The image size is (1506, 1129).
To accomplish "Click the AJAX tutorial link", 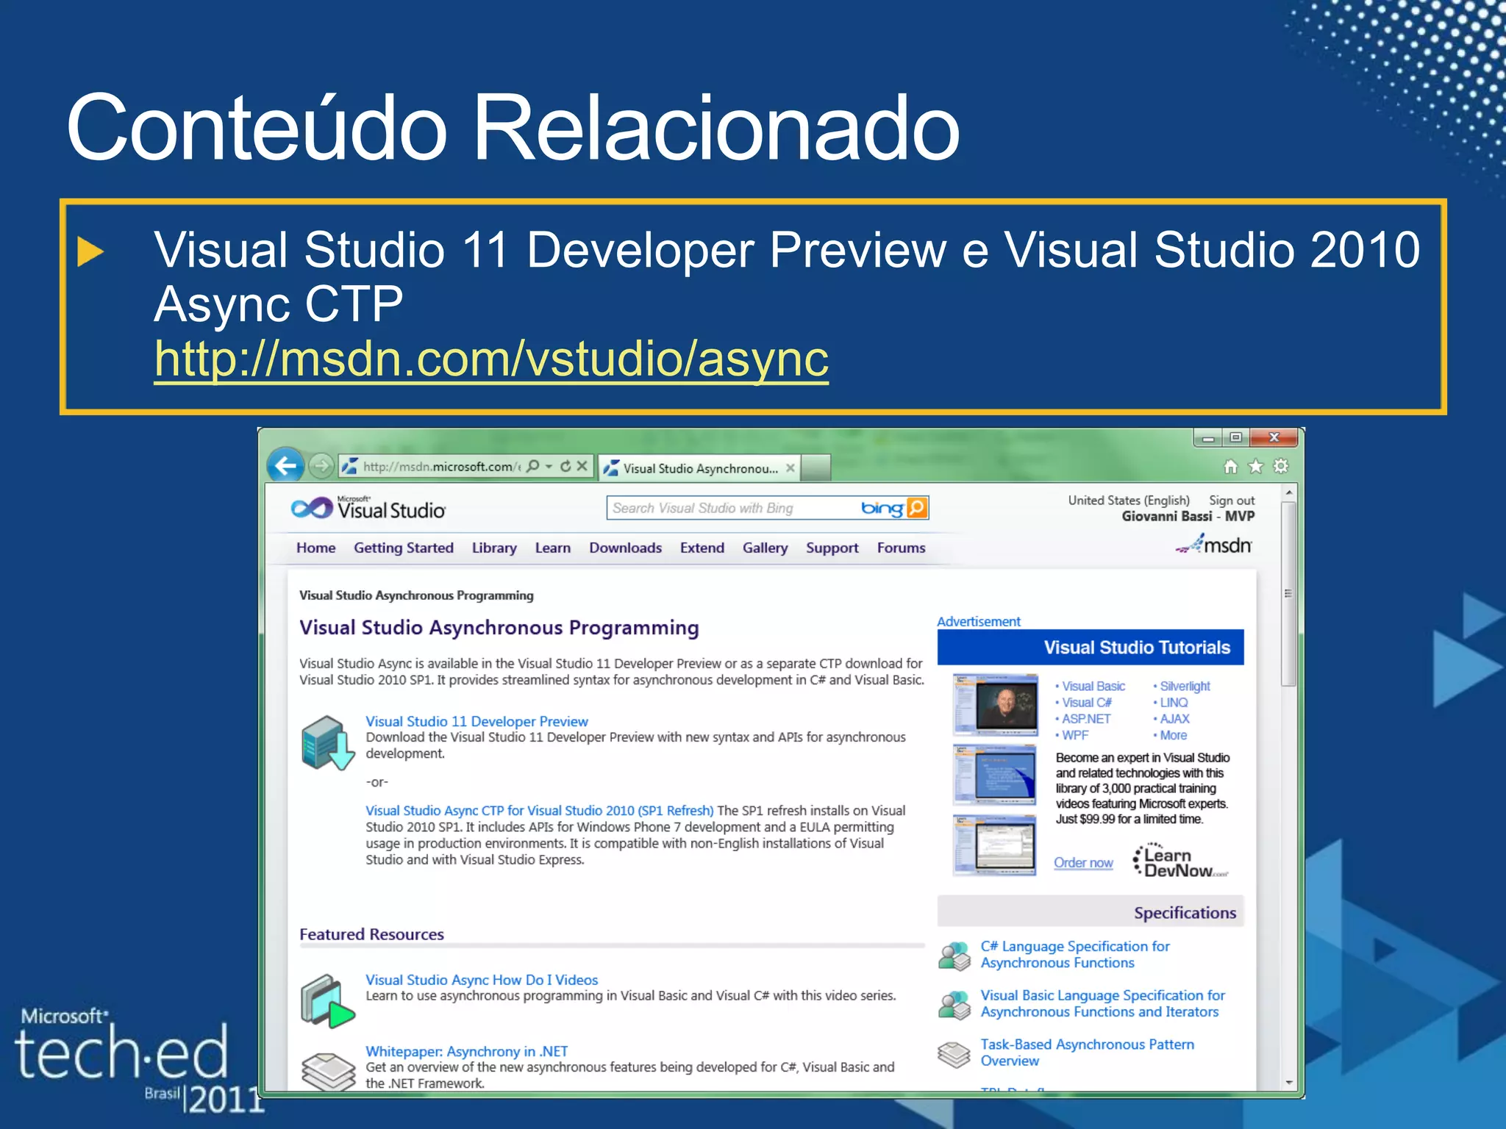I will [x=1174, y=718].
